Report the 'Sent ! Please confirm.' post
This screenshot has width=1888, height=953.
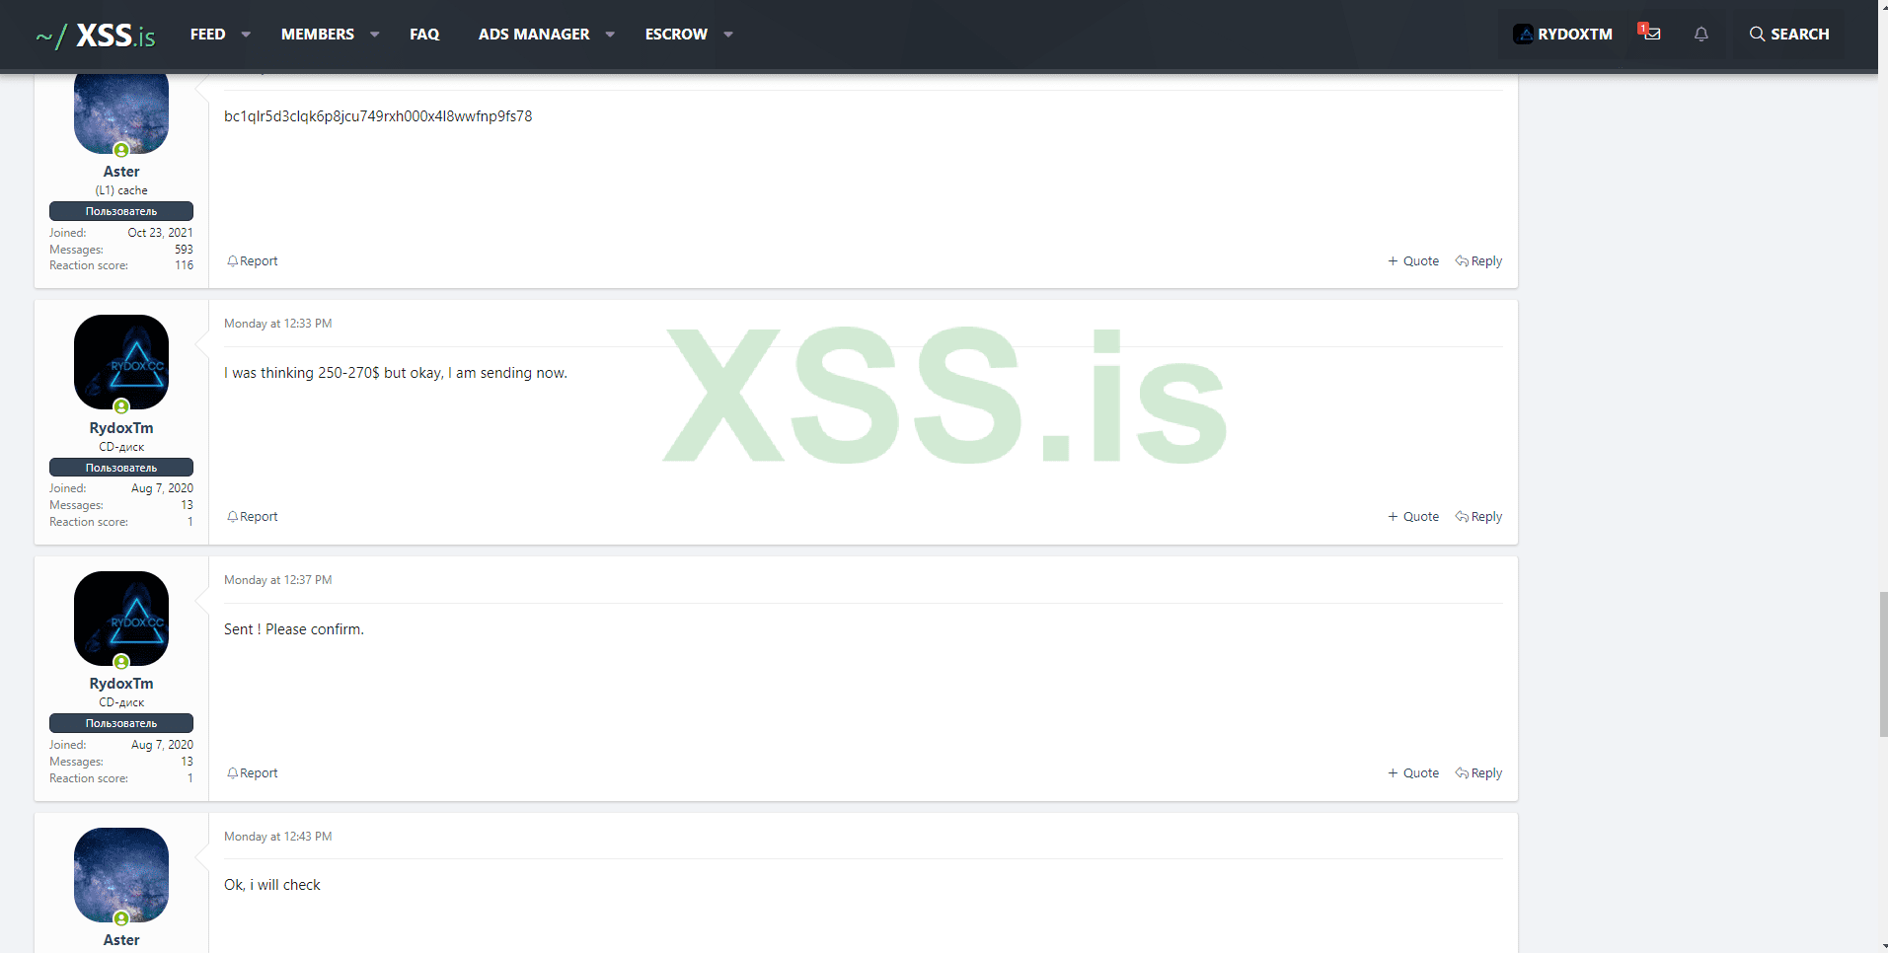click(253, 773)
